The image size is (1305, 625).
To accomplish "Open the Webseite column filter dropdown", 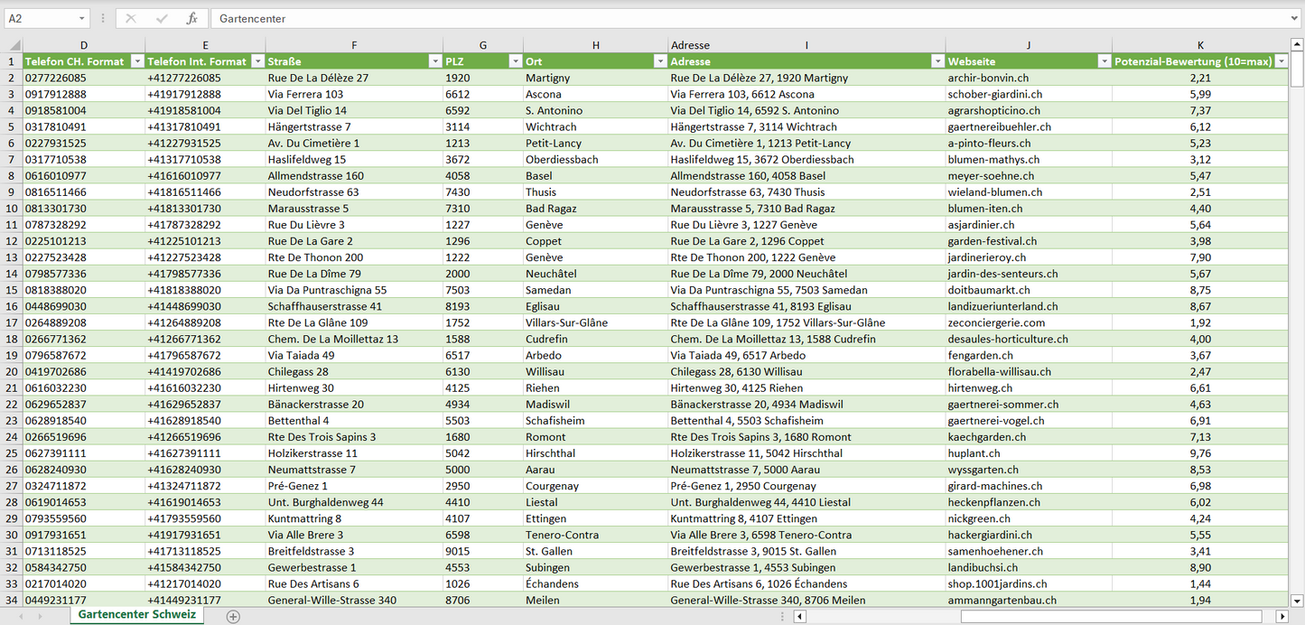I will click(1104, 61).
